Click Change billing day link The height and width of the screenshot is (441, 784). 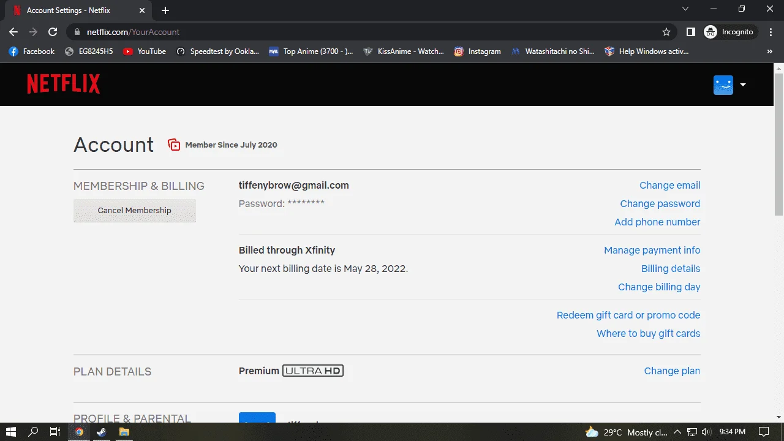coord(659,287)
